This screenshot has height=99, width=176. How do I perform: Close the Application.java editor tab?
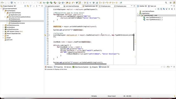(97, 6)
